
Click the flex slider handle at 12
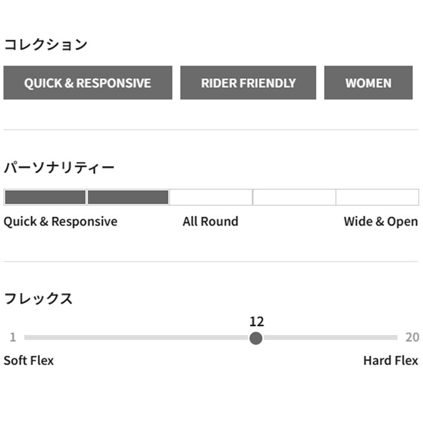tap(256, 338)
